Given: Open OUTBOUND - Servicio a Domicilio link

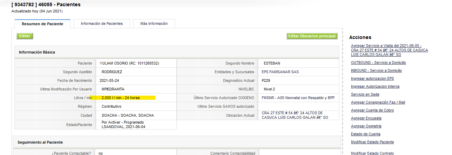Looking at the screenshot, I should pyautogui.click(x=378, y=63).
